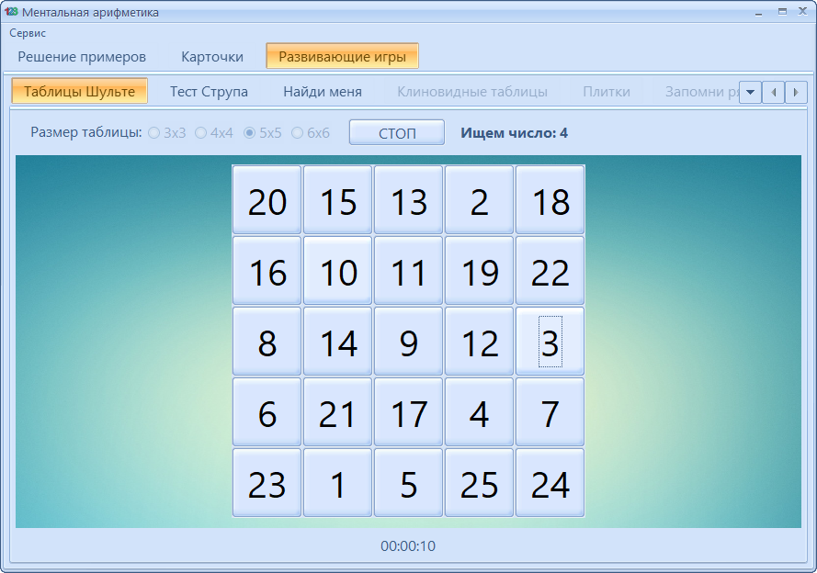Click the tile with number 25
817x573 pixels.
[479, 483]
